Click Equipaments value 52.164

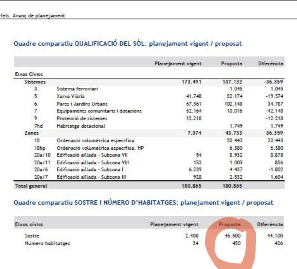click(x=194, y=111)
